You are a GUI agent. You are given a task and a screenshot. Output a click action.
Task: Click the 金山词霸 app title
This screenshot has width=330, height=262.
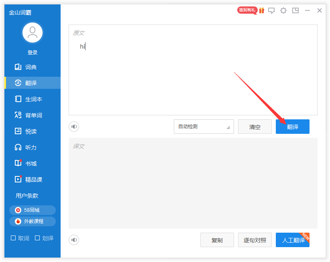pos(20,12)
